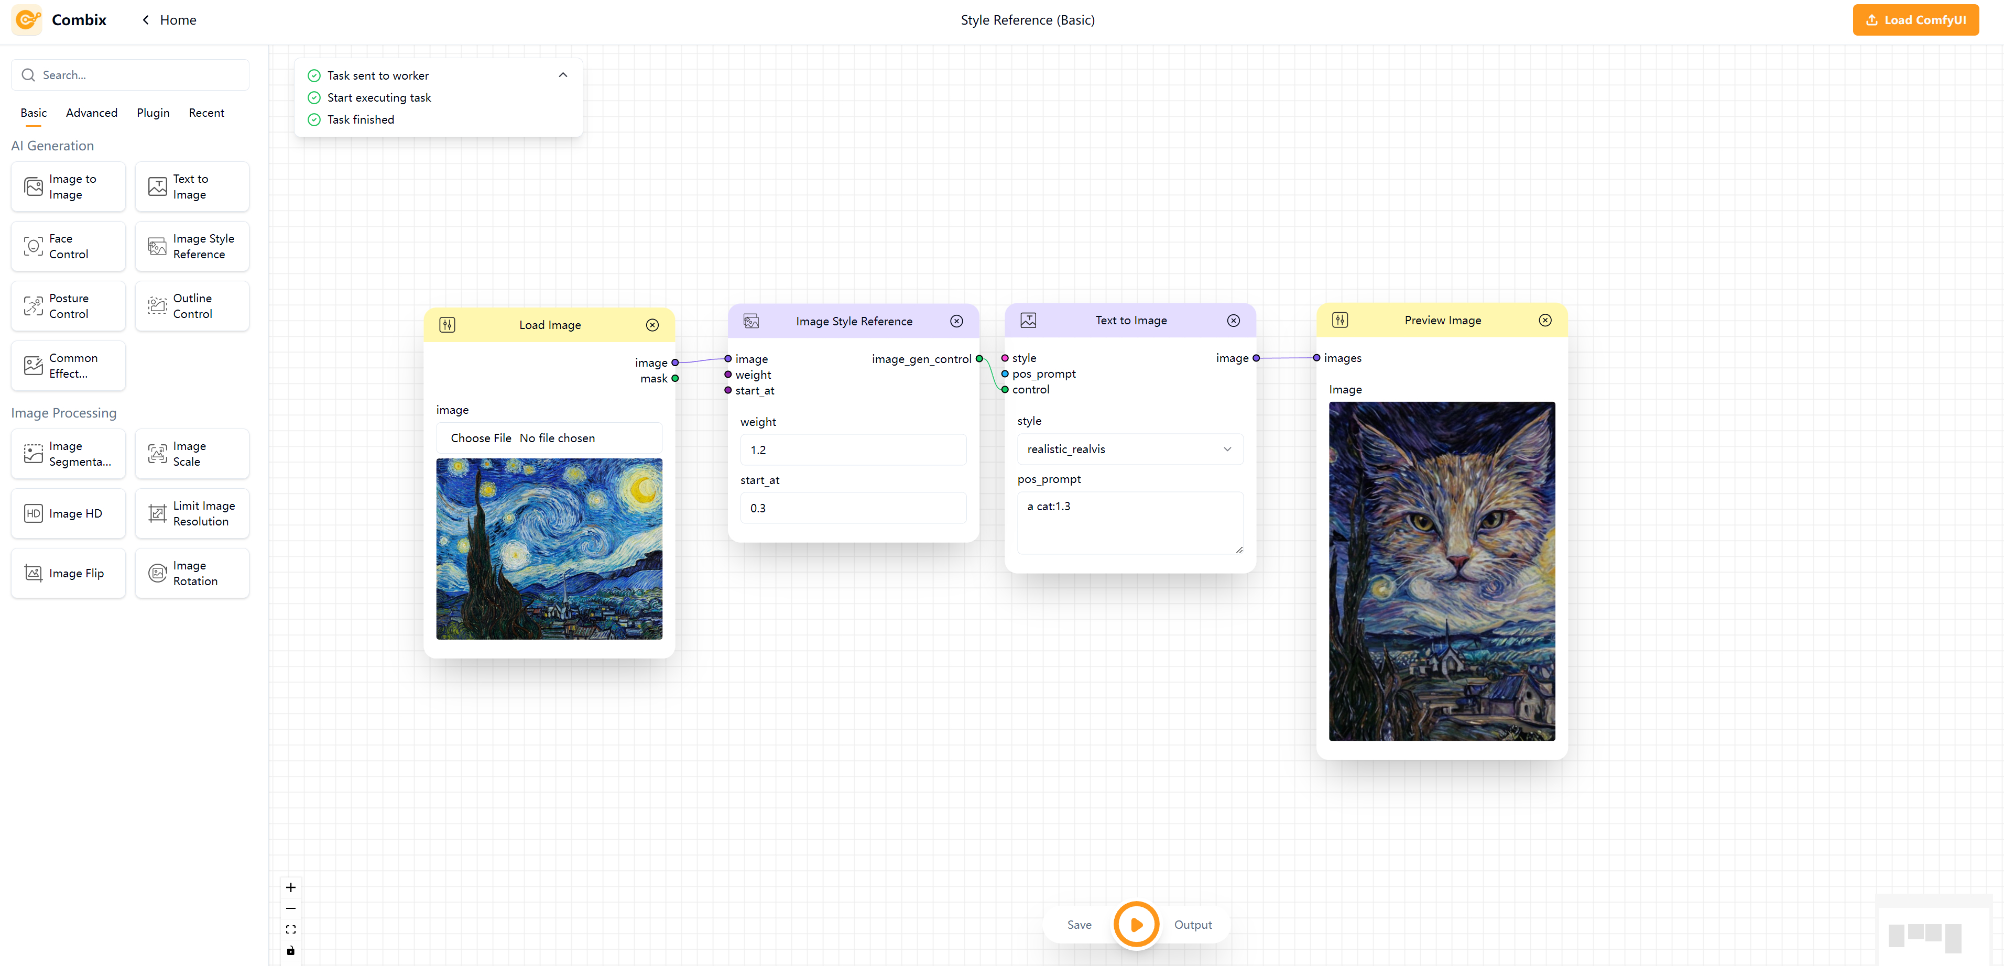This screenshot has width=2004, height=966.
Task: Add the Image Flip node
Action: [69, 573]
